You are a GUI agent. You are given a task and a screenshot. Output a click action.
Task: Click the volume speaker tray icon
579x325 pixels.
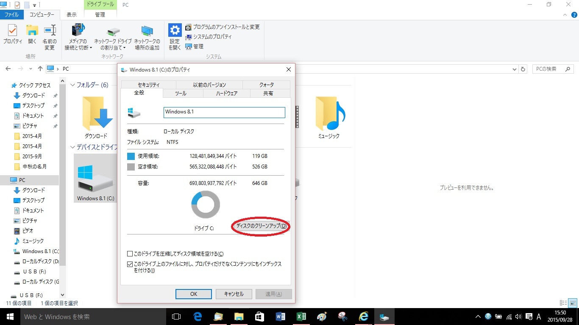coord(518,317)
